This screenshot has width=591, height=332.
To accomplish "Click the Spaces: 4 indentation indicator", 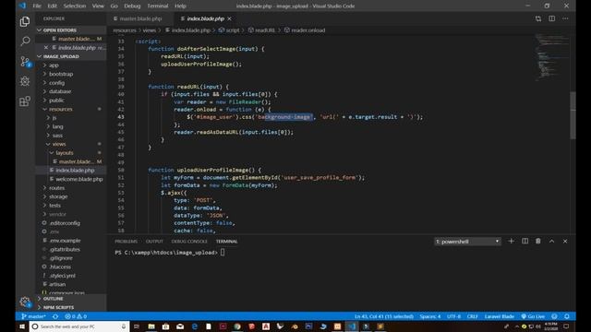I will [430, 316].
